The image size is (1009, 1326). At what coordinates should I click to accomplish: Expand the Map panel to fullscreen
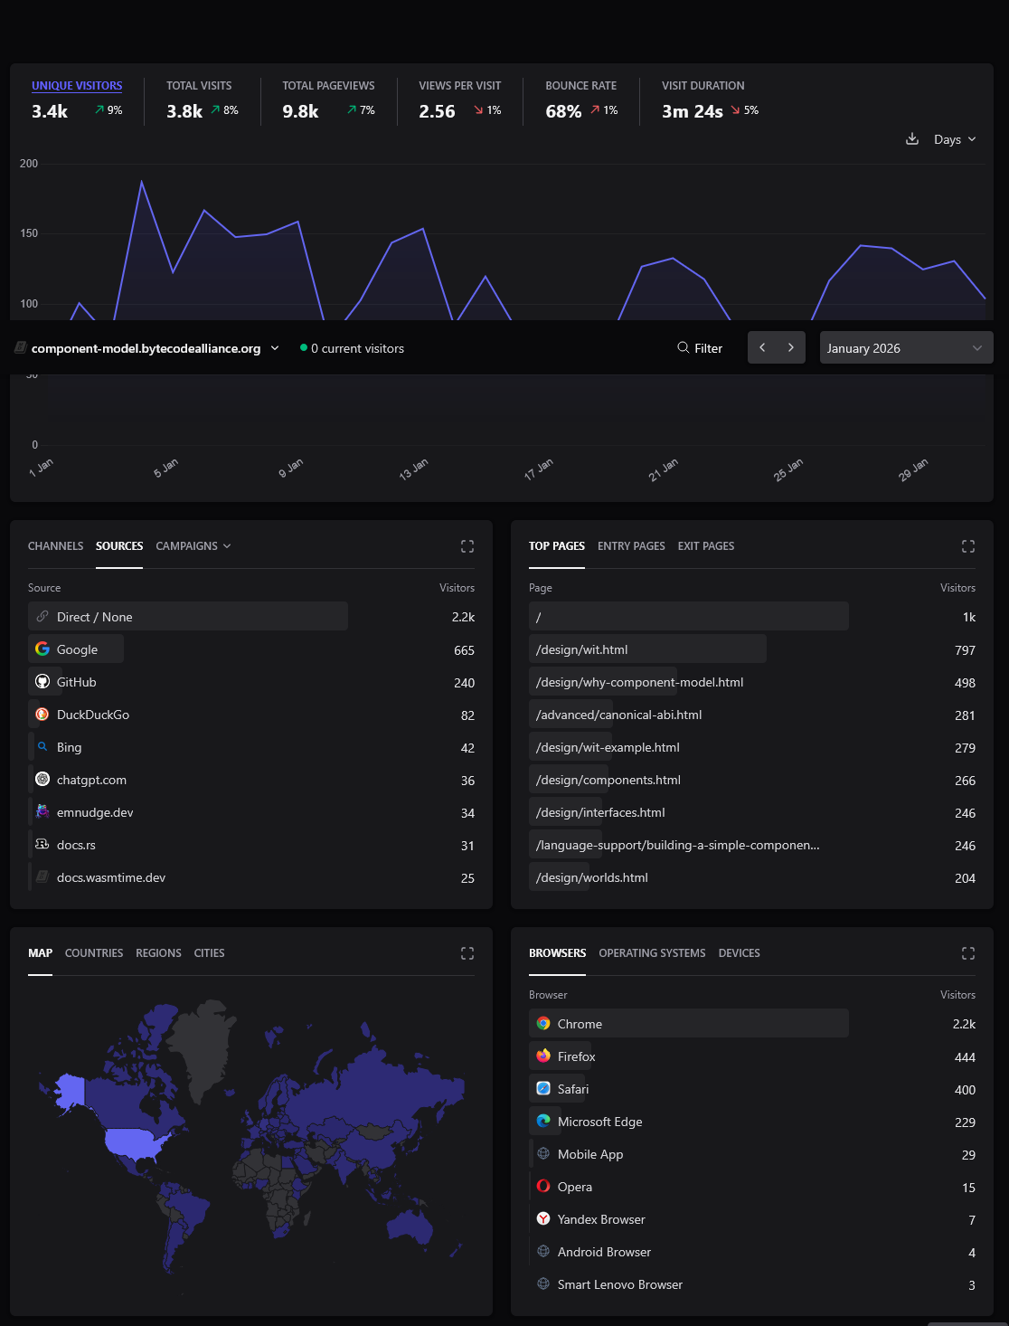coord(467,953)
